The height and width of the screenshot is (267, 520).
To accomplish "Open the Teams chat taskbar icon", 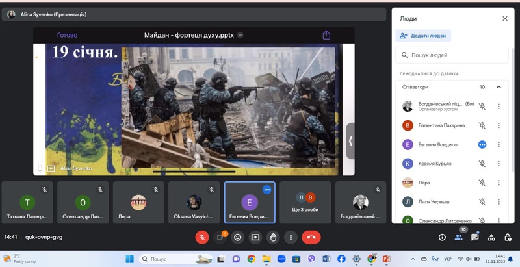I will click(x=236, y=259).
